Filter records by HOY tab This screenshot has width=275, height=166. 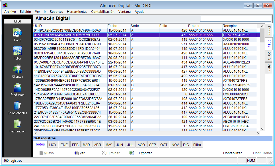click(53, 145)
